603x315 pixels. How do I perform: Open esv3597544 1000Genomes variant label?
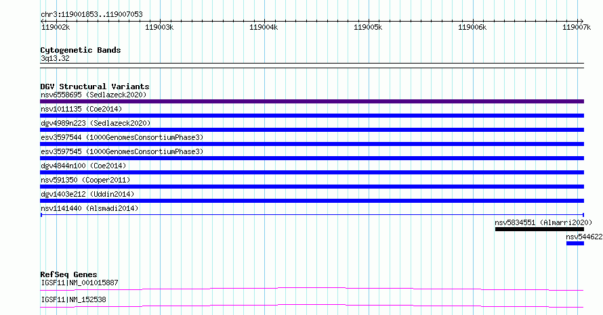coord(122,137)
